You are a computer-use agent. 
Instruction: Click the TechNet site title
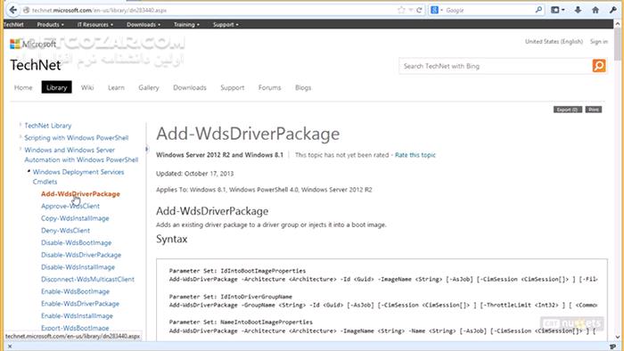pos(36,65)
